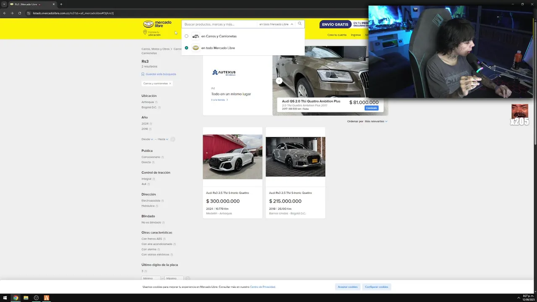
Task: Open the third taskbar app icon
Action: (36, 298)
